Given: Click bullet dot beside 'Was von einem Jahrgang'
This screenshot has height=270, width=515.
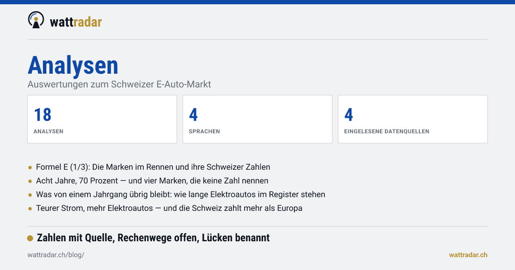Looking at the screenshot, I should click(x=30, y=195).
